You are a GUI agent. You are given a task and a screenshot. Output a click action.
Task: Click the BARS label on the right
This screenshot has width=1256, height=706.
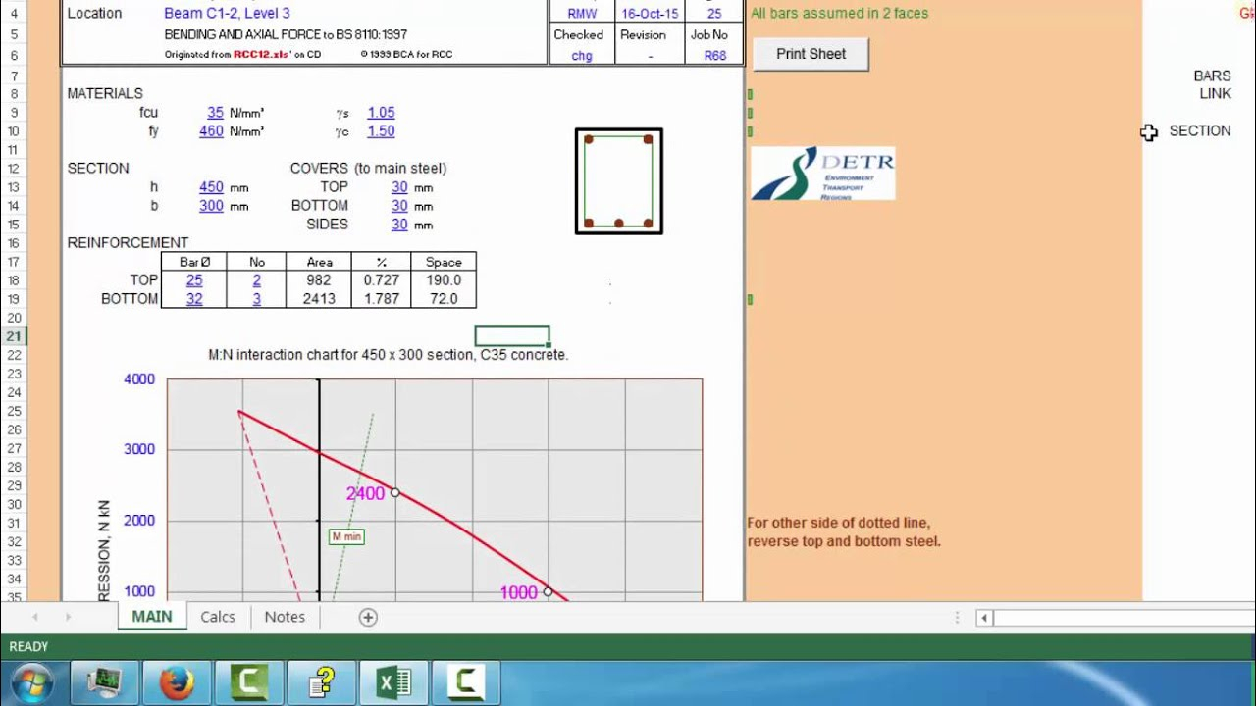click(1212, 76)
